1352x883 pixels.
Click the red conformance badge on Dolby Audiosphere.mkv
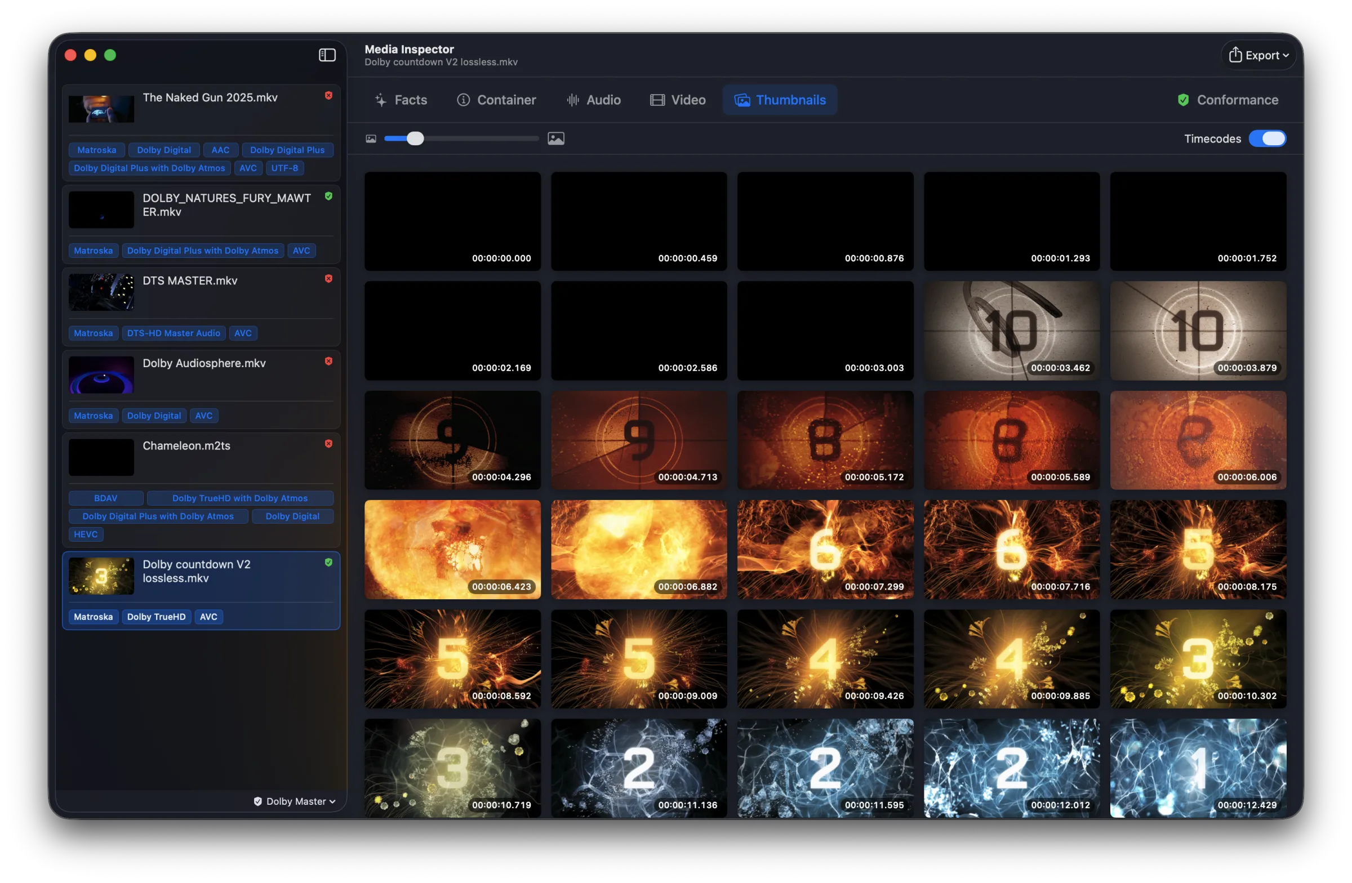pos(328,361)
